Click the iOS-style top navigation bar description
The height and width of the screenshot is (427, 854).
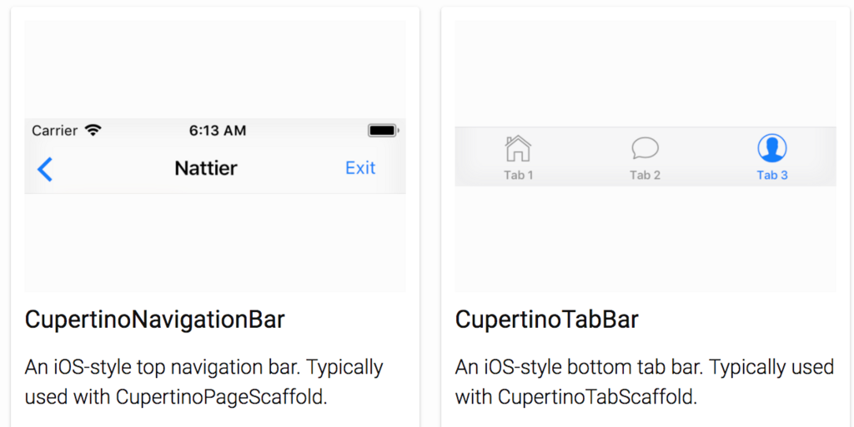tap(204, 382)
